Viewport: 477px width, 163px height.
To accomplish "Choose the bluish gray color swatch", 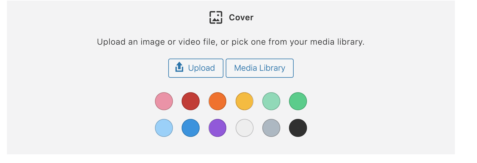I will (x=271, y=128).
